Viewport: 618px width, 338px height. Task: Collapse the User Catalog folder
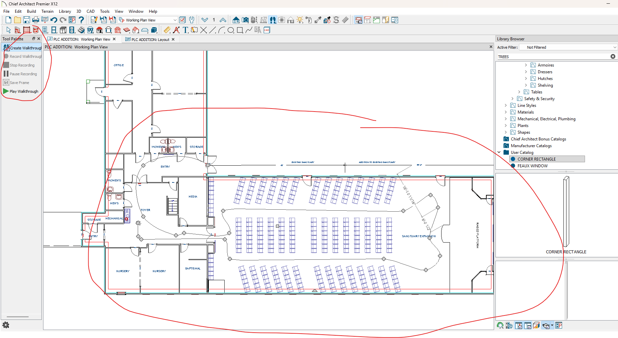[x=499, y=153]
